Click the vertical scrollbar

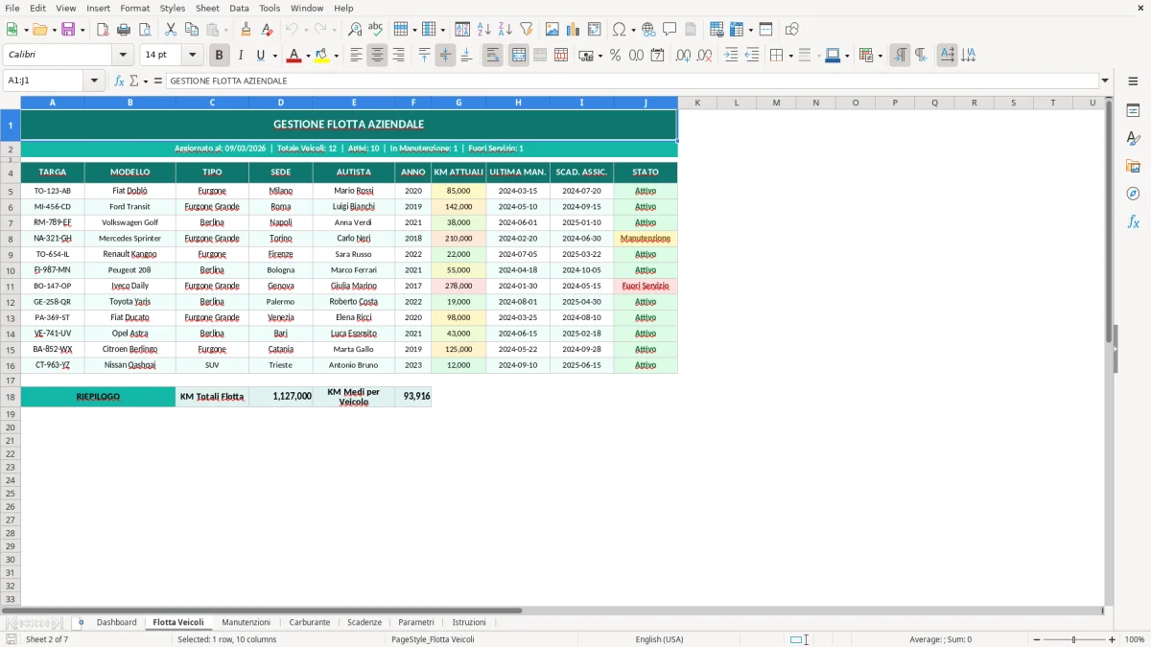coord(1109,352)
